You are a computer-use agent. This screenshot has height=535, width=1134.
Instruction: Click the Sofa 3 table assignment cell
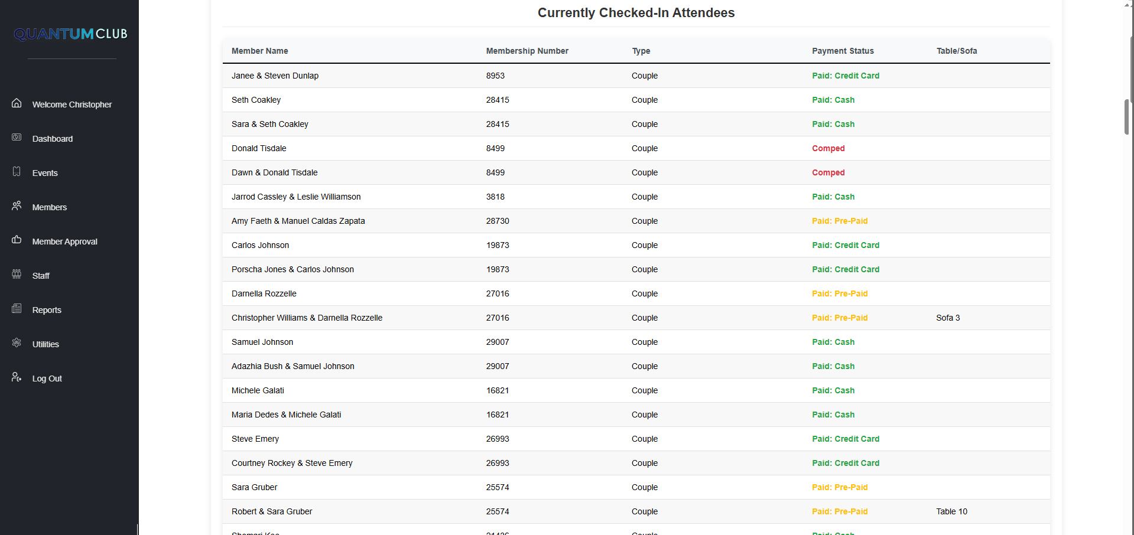coord(948,318)
